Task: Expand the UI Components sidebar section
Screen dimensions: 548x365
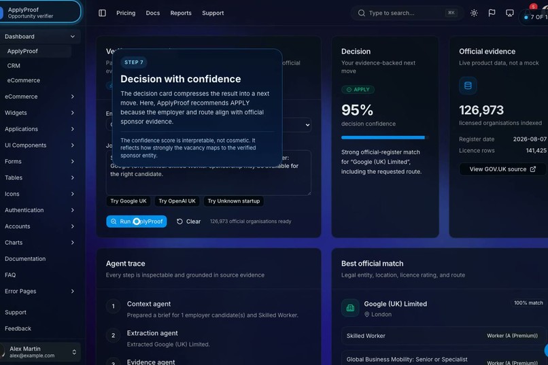Action: tap(40, 145)
